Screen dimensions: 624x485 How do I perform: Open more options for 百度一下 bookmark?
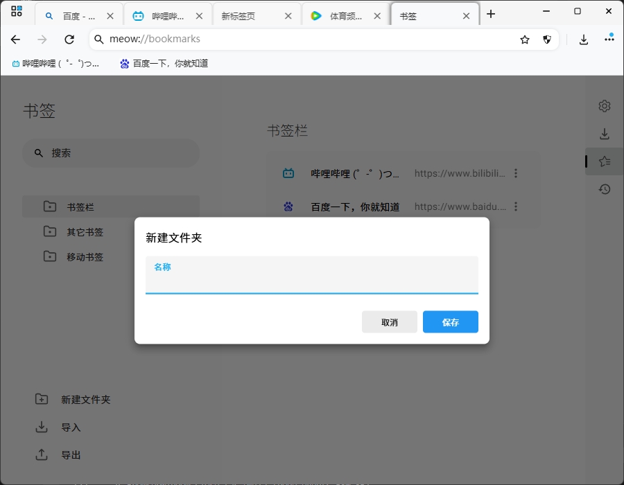click(516, 206)
